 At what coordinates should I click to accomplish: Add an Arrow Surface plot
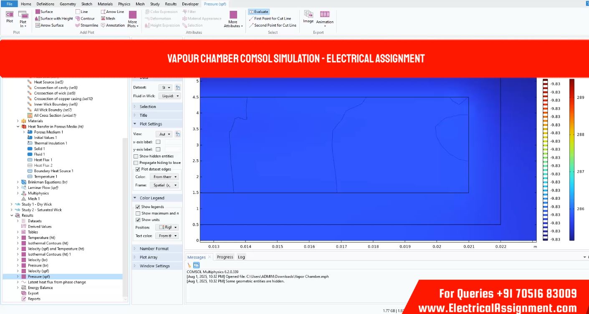click(49, 25)
